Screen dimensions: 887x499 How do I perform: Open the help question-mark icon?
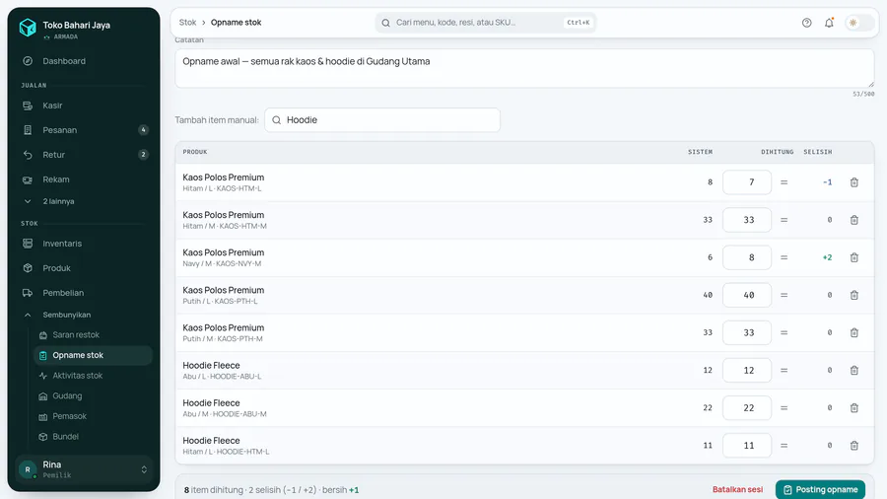(x=806, y=23)
